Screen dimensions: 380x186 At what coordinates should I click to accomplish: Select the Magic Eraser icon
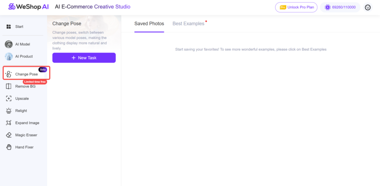[x=9, y=135]
